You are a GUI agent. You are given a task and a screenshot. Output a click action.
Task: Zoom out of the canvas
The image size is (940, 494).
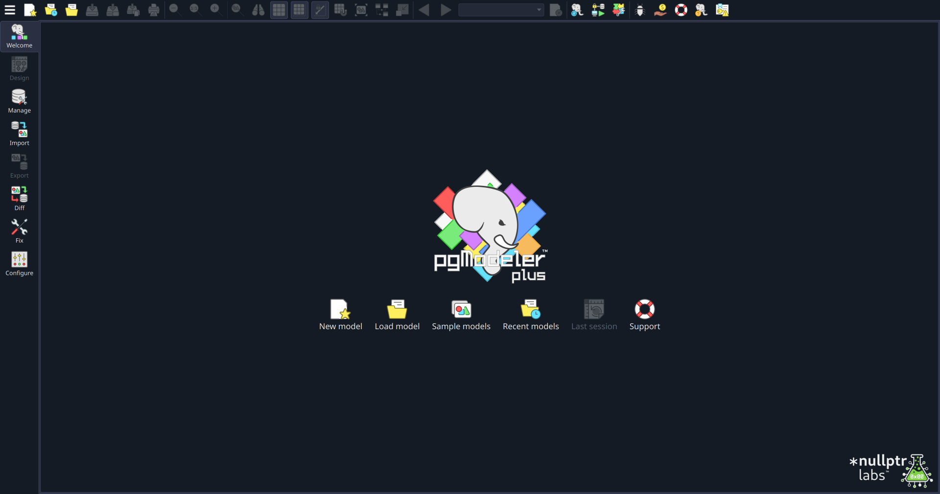(174, 10)
